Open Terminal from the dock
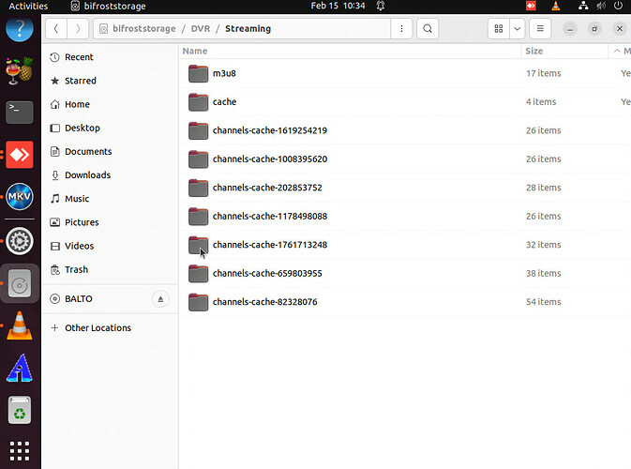This screenshot has height=469, width=631. coord(20,112)
